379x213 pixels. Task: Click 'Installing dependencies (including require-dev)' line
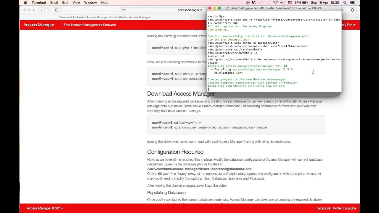(246, 86)
